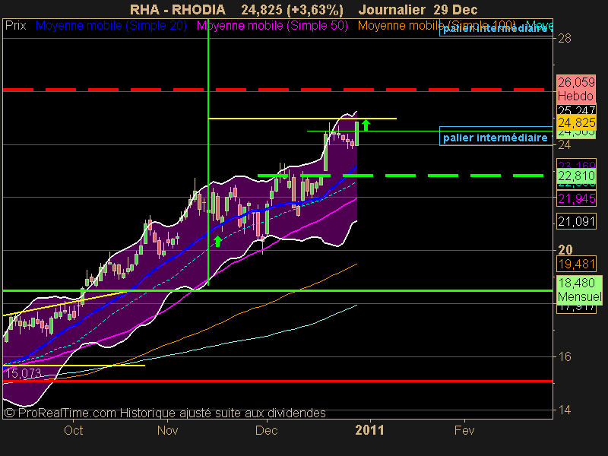Viewport: 608px width, 456px height.
Task: Click the 28 price axis tick
Action: pos(565,39)
